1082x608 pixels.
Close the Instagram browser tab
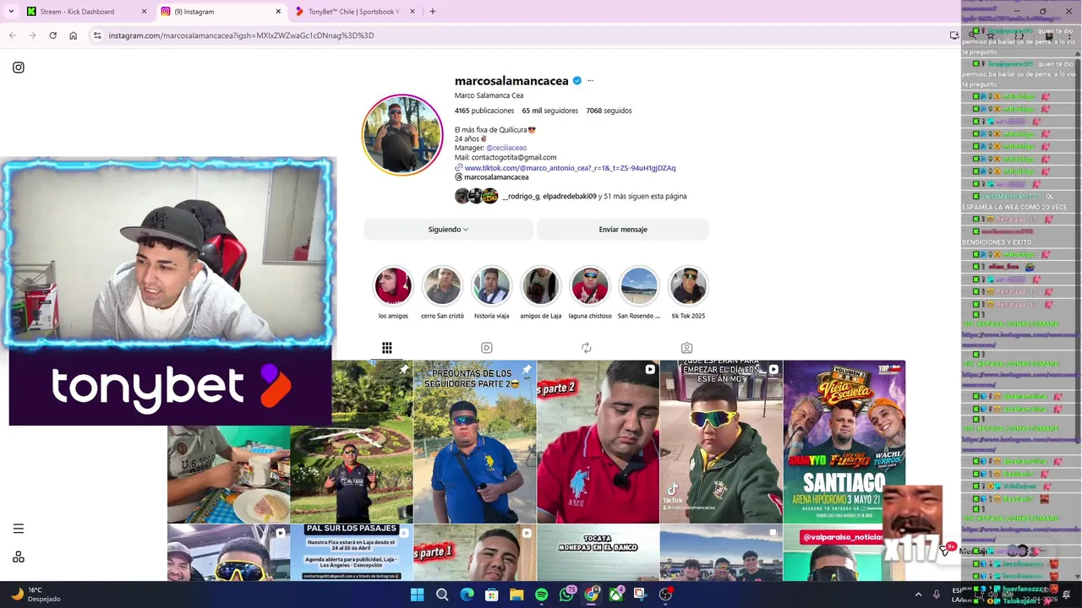pyautogui.click(x=278, y=12)
